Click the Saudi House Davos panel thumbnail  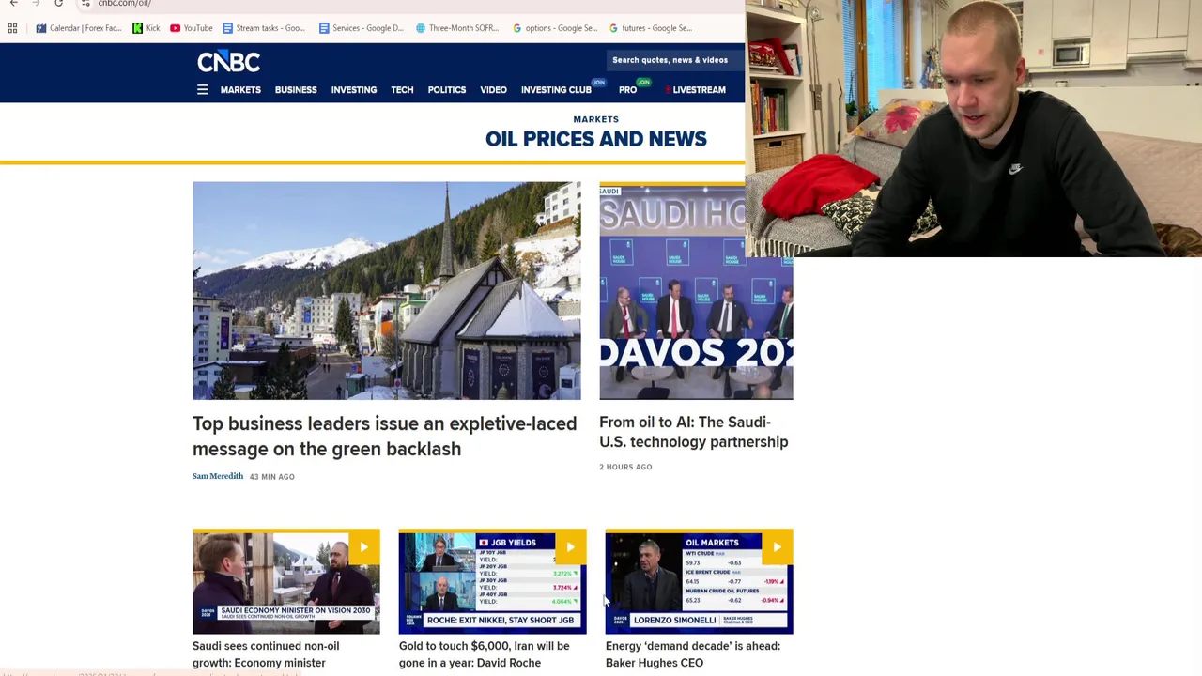696,290
